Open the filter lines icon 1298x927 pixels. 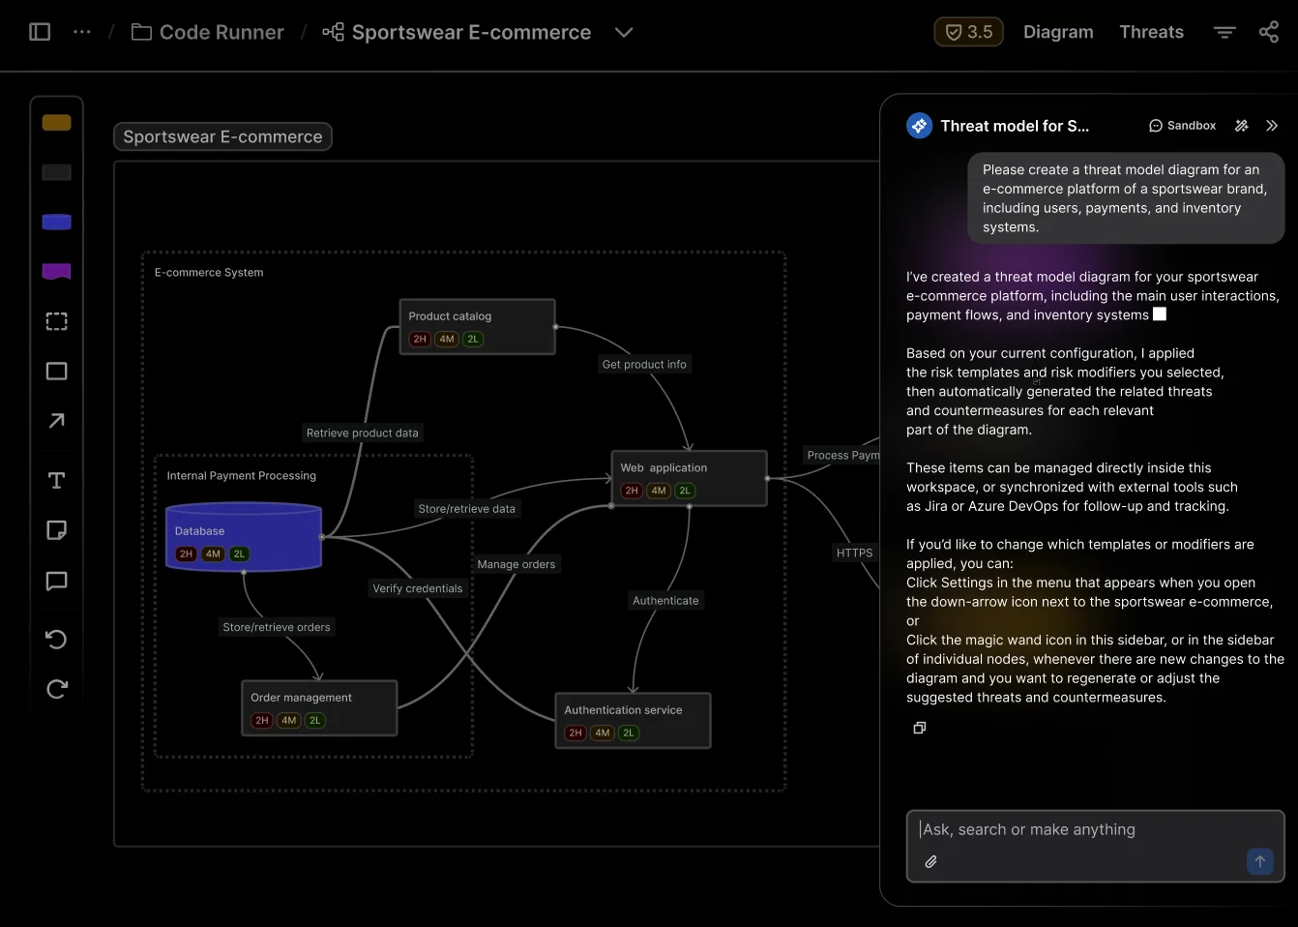(1224, 32)
